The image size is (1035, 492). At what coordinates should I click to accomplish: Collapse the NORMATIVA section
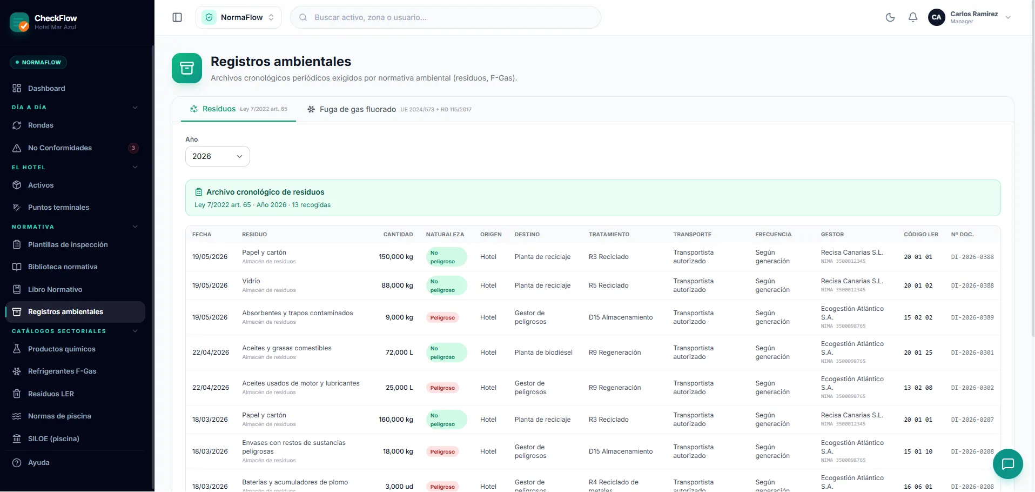tap(135, 227)
